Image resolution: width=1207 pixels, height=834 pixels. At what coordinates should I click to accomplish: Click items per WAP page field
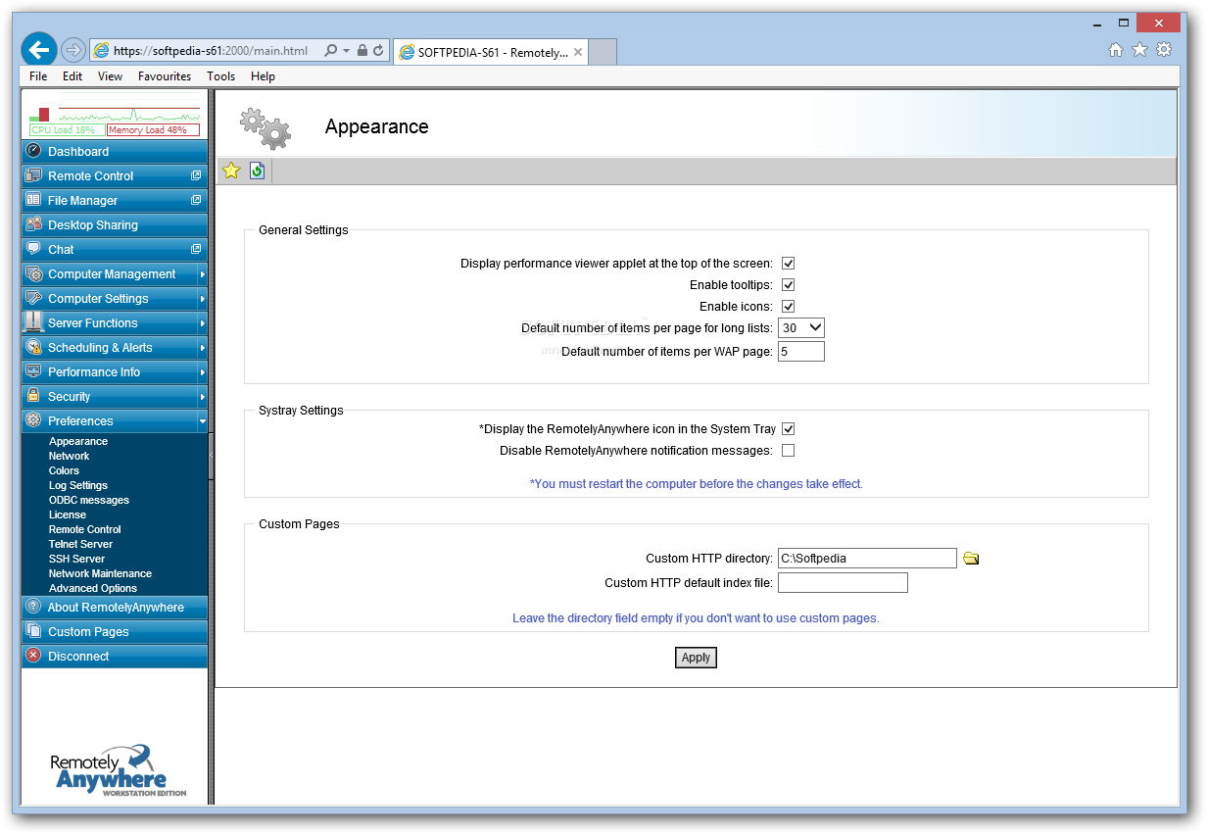point(801,351)
